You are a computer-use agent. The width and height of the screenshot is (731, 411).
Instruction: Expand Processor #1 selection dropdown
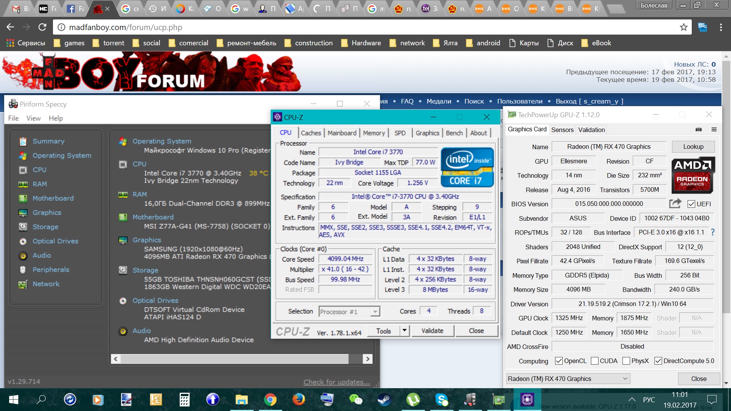tap(375, 312)
